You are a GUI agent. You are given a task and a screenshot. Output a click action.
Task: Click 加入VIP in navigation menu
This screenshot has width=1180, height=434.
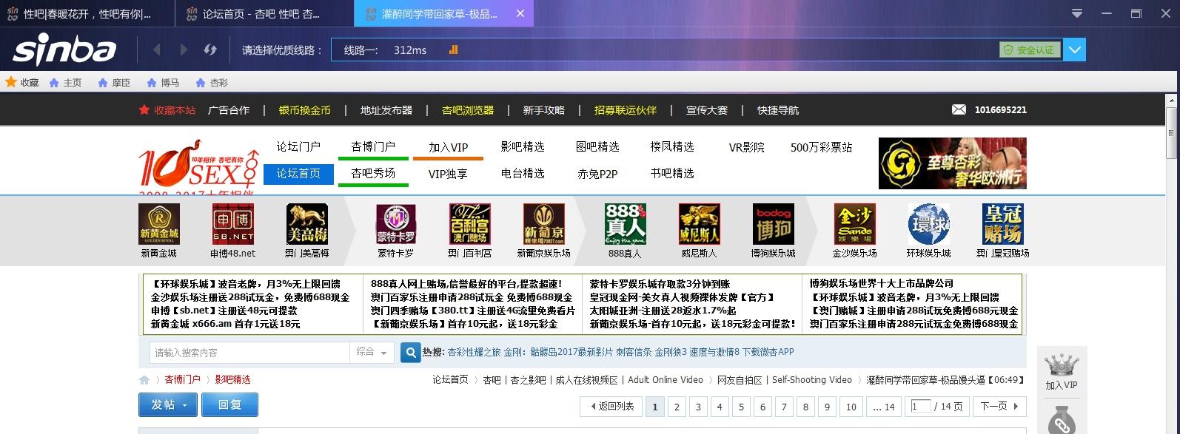[449, 147]
